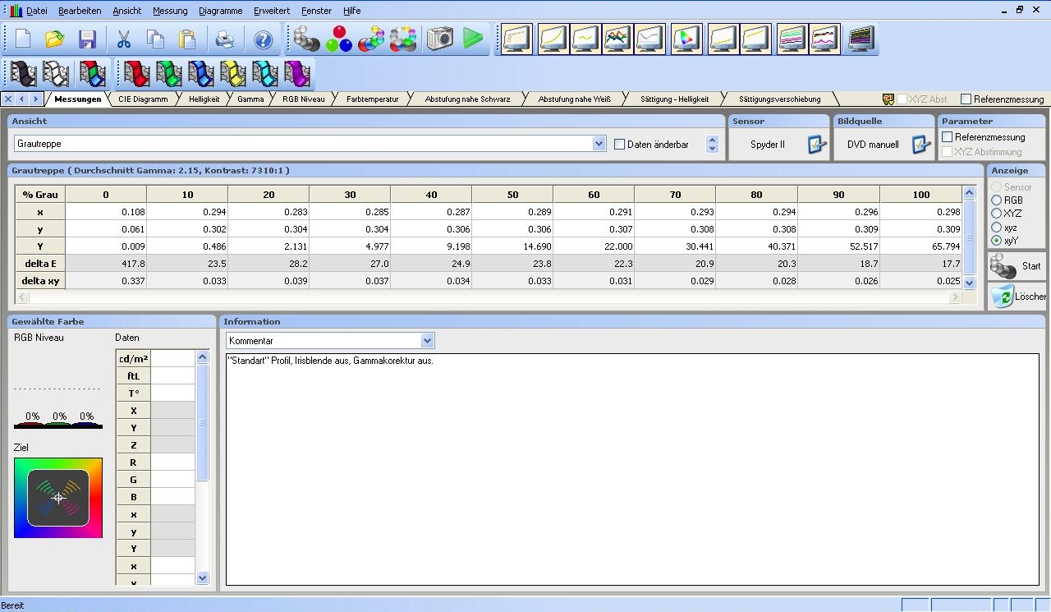
Task: Click the floppy disk save icon
Action: coord(87,39)
